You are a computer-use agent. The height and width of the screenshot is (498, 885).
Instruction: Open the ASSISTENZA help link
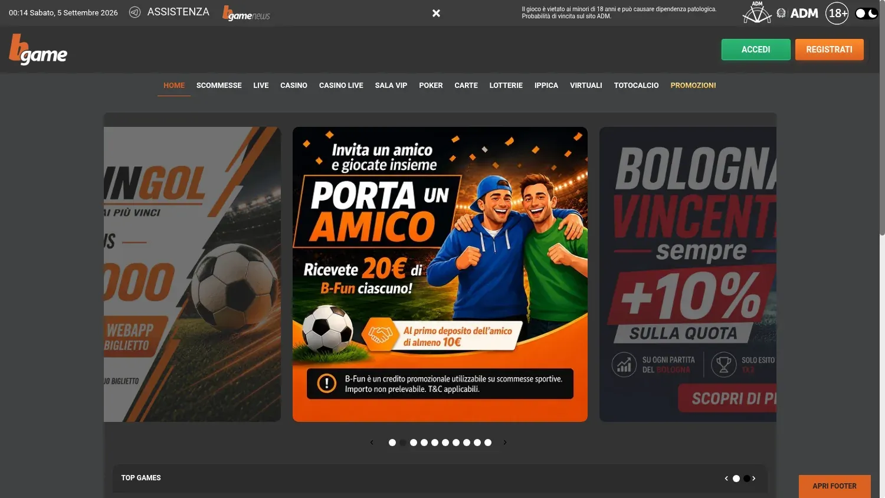[x=178, y=12]
